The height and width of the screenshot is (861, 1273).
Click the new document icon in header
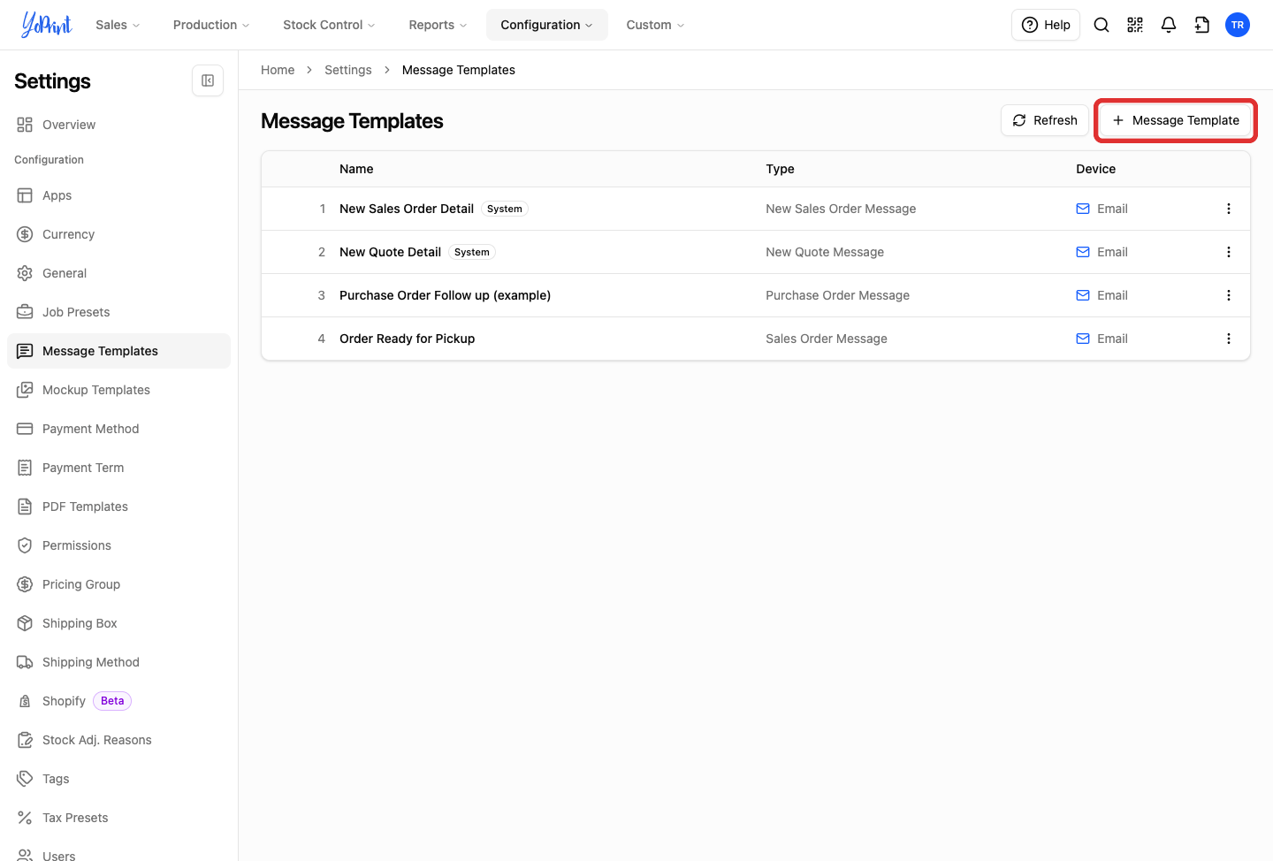coord(1202,25)
